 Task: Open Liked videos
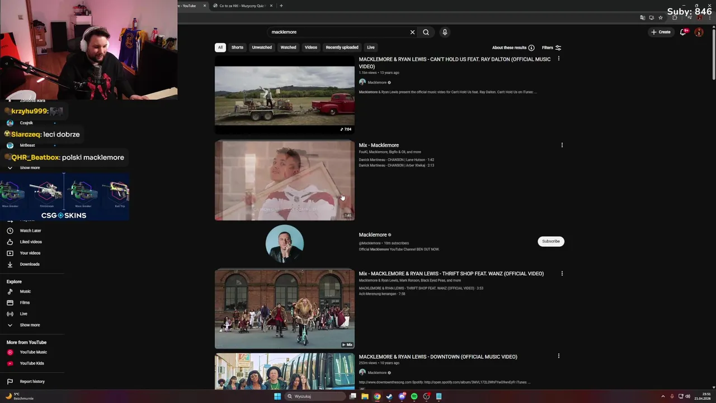(x=31, y=242)
